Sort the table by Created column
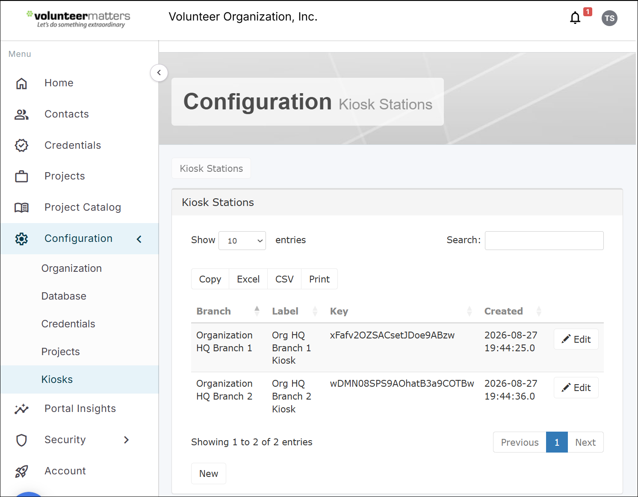The width and height of the screenshot is (638, 497). point(514,311)
